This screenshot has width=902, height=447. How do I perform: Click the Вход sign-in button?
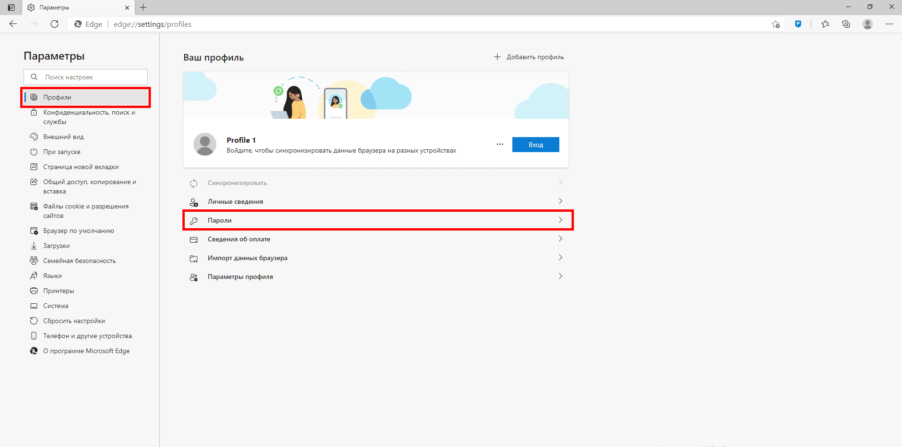pos(535,144)
